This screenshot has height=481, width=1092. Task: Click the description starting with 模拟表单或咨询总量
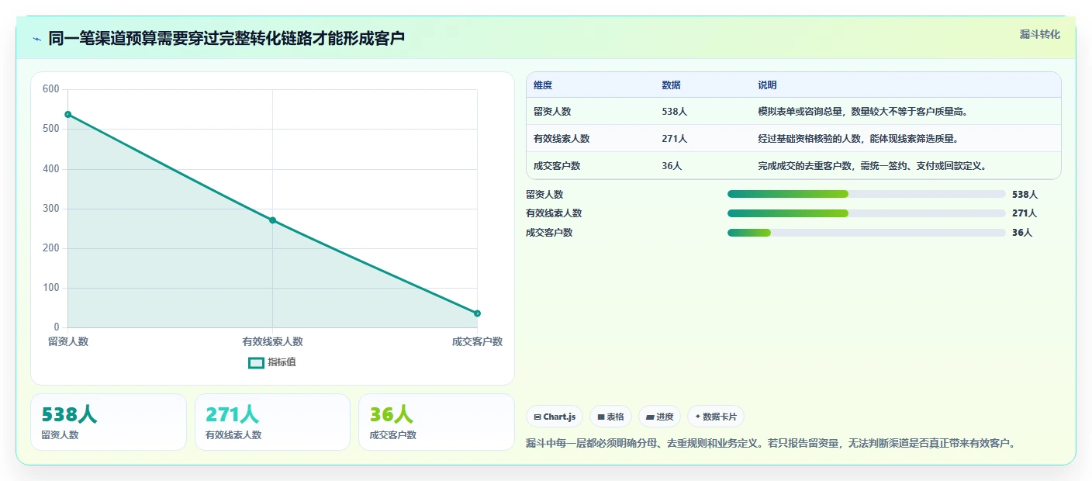(x=862, y=112)
